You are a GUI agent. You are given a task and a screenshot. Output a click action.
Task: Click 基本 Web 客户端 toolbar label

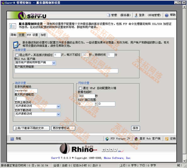coord(150,139)
